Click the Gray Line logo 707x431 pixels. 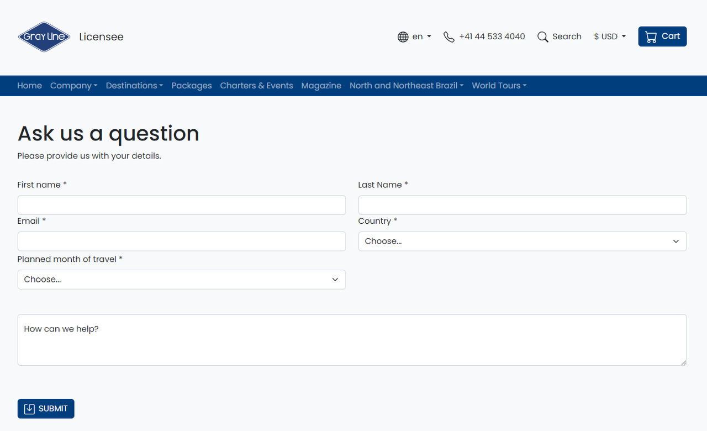click(x=44, y=37)
